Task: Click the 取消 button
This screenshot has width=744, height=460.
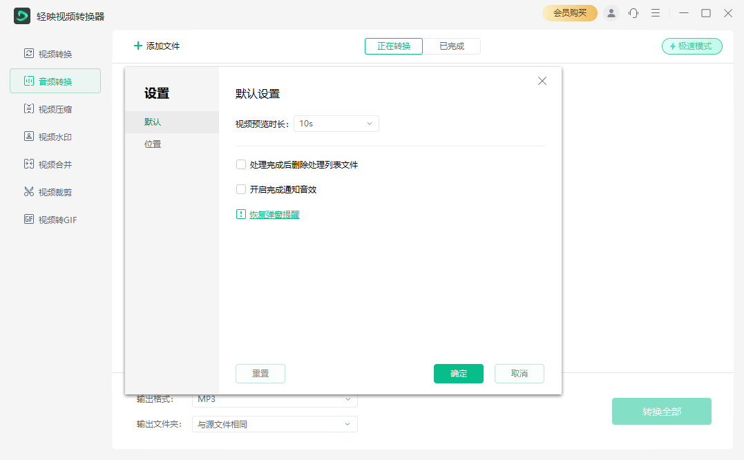Action: pos(519,374)
